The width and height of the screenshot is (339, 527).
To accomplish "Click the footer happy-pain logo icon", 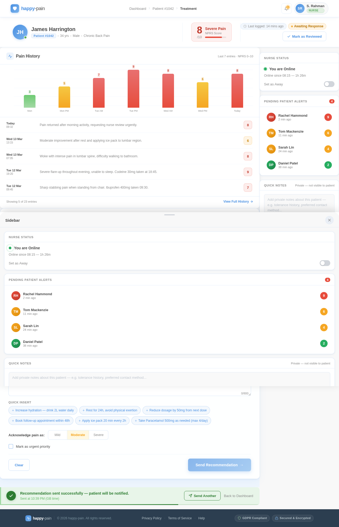I will 28,518.
